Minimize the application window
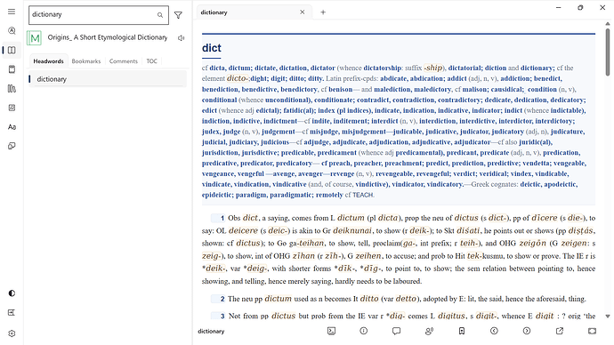Screen dimensions: 614x345 click(x=559, y=7)
